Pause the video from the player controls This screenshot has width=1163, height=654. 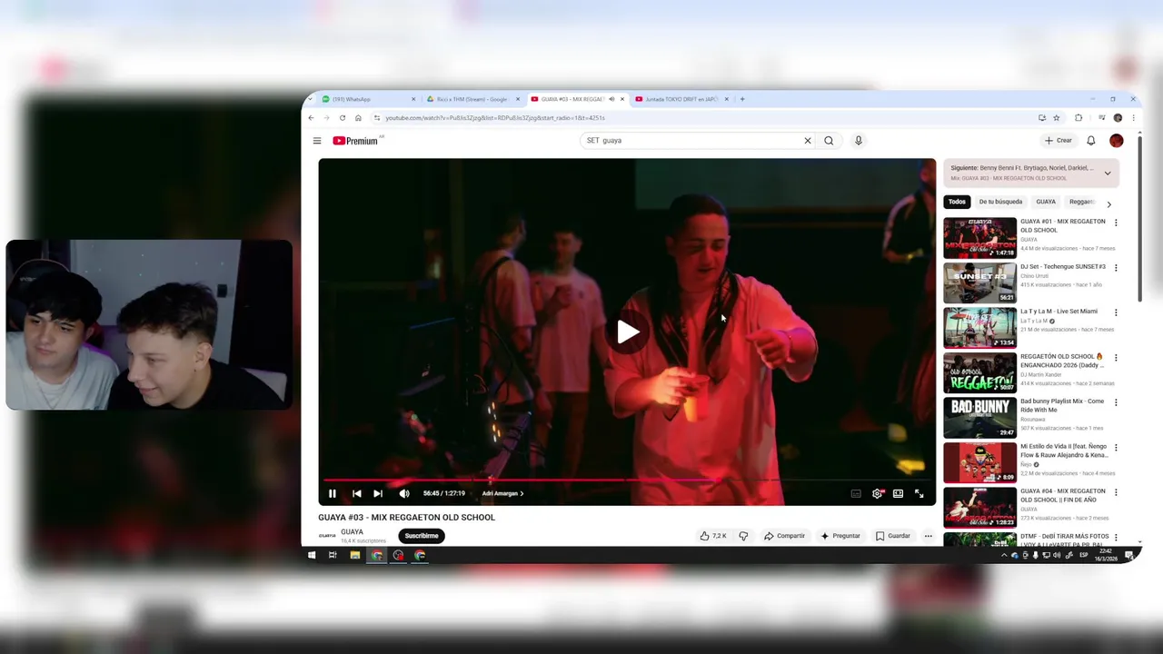tap(333, 493)
